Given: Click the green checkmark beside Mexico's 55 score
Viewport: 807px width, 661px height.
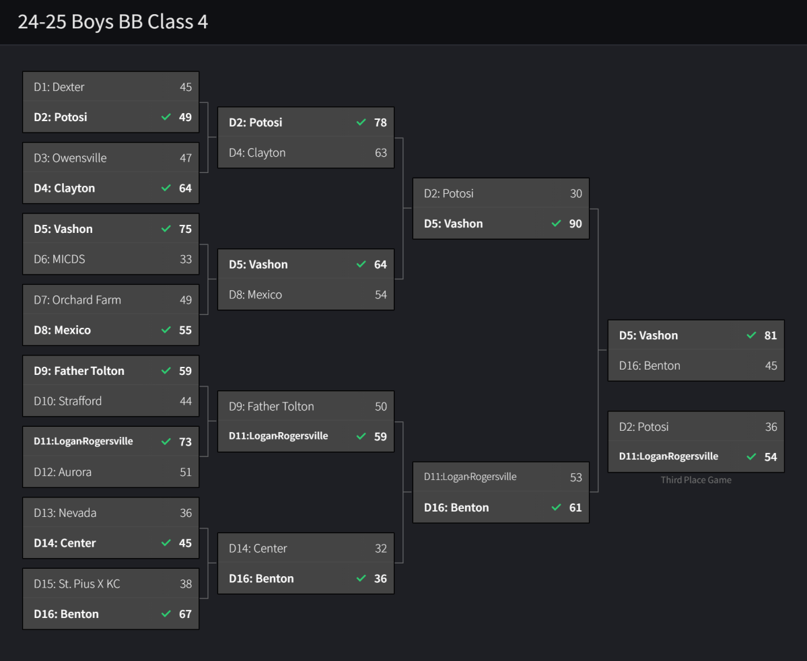Looking at the screenshot, I should (x=166, y=330).
